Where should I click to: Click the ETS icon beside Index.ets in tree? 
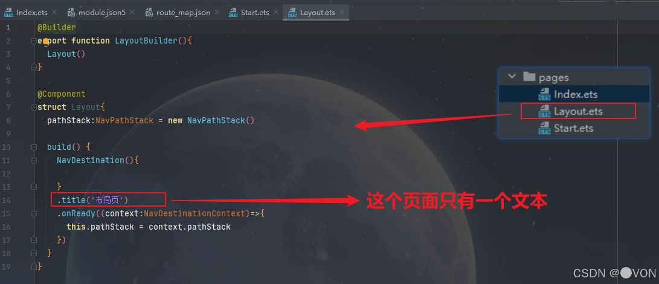tap(545, 94)
